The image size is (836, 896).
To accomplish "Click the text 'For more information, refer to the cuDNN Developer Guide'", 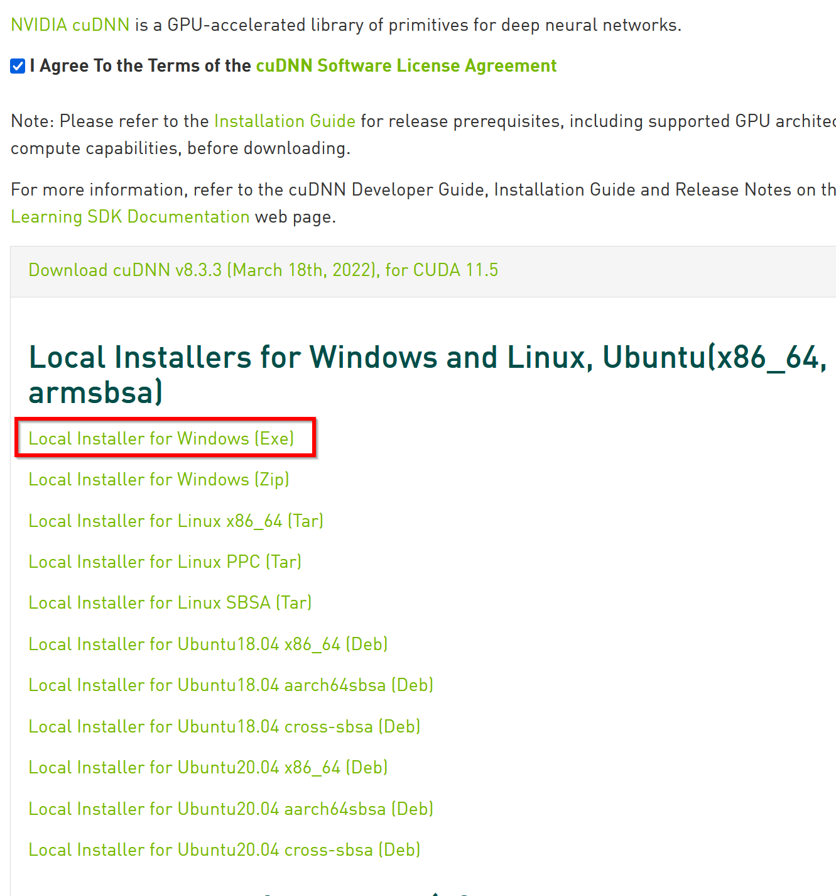I will click(249, 190).
